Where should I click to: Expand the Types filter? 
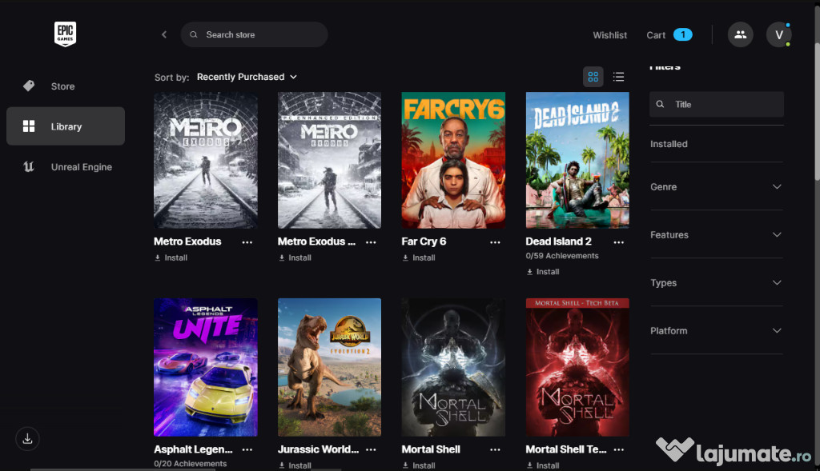click(717, 283)
